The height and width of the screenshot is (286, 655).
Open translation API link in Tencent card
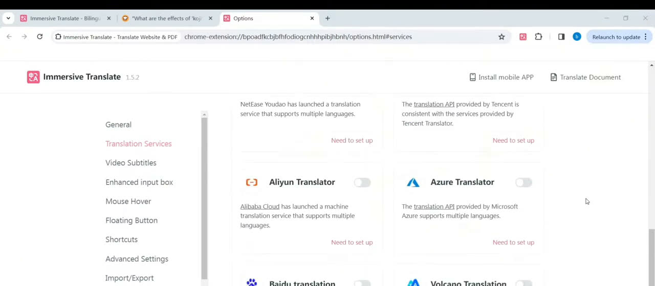434,104
